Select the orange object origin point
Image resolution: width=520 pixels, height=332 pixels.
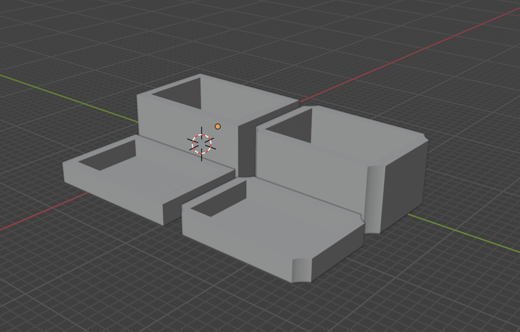tap(217, 126)
